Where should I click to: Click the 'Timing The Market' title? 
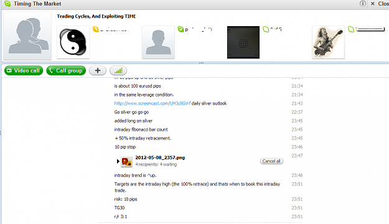[37, 4]
